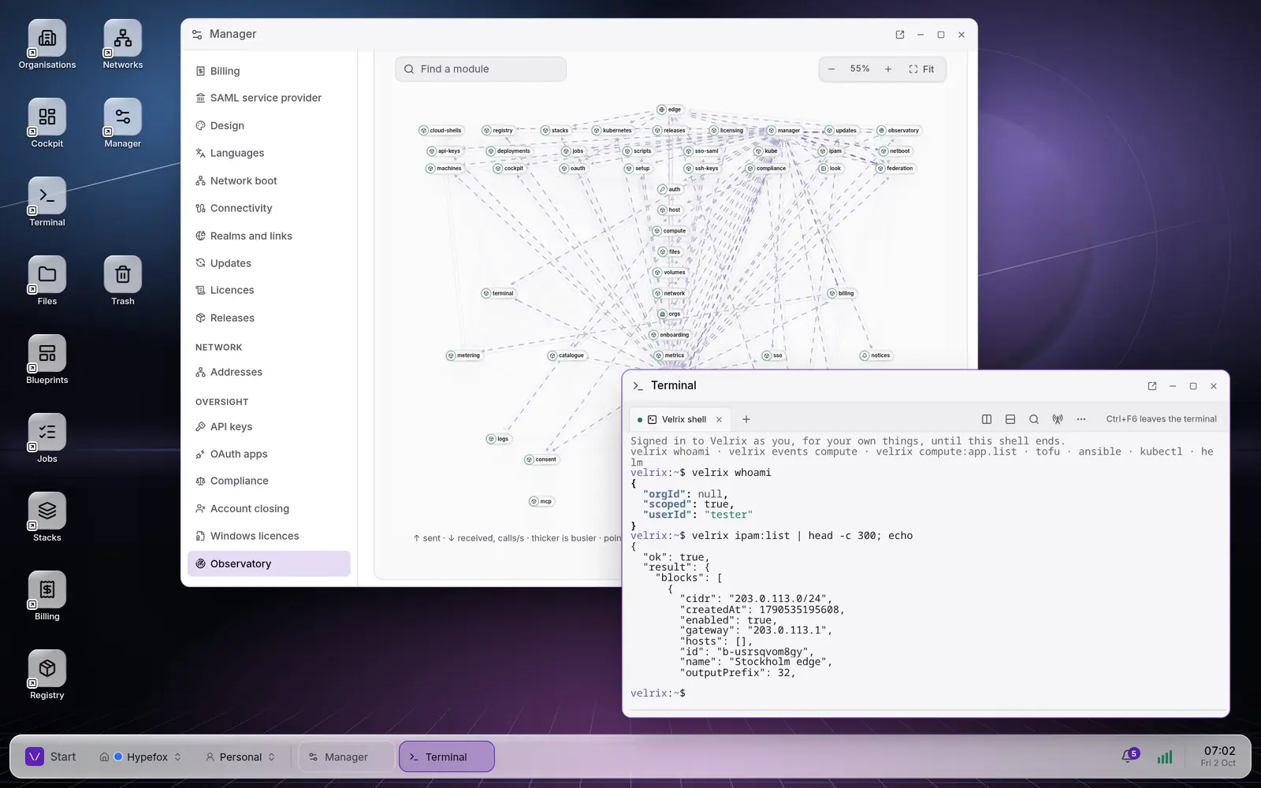The height and width of the screenshot is (788, 1261).
Task: Select the terminal node in graph
Action: coord(498,293)
